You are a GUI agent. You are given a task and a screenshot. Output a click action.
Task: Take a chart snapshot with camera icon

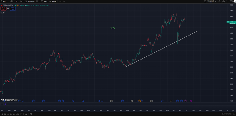tap(231, 1)
